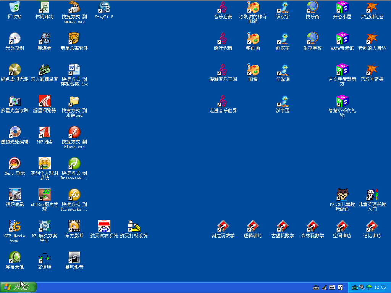The height and width of the screenshot is (293, 391).
Task: Click the taskbar clock showing 12:05
Action: (x=380, y=287)
